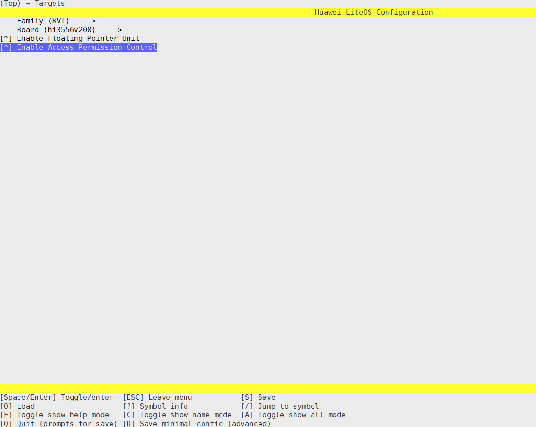Select [/] Jump to symbol
Viewport: 536px width, 427px height.
tap(280, 406)
